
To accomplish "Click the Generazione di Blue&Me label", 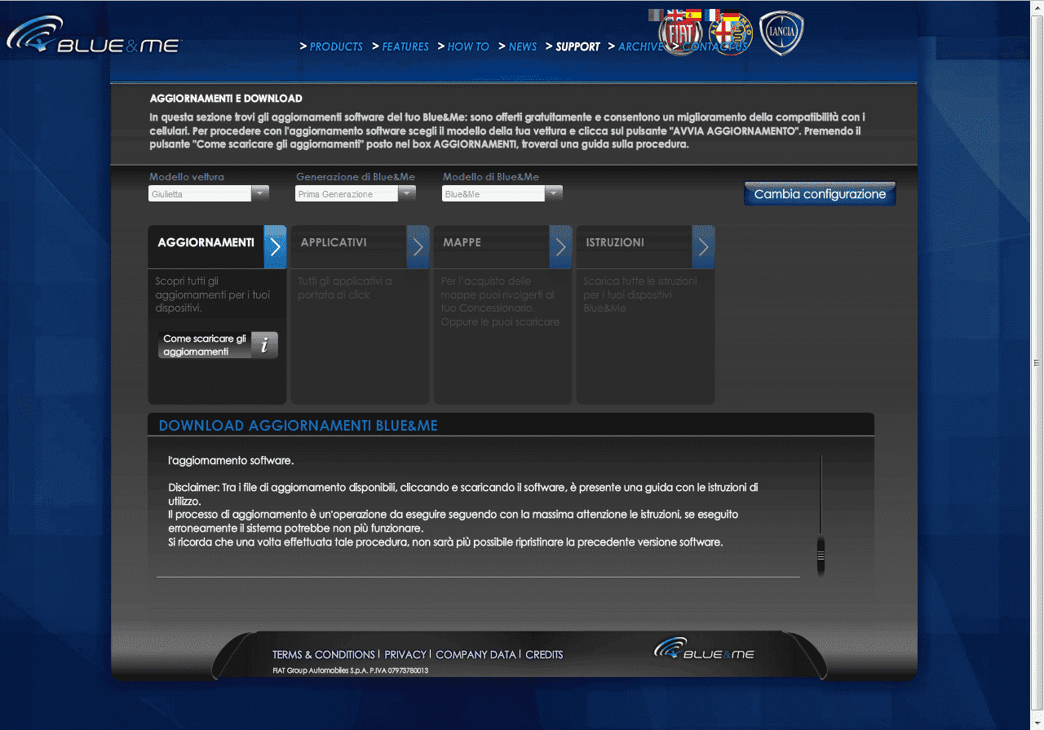I will coord(356,177).
